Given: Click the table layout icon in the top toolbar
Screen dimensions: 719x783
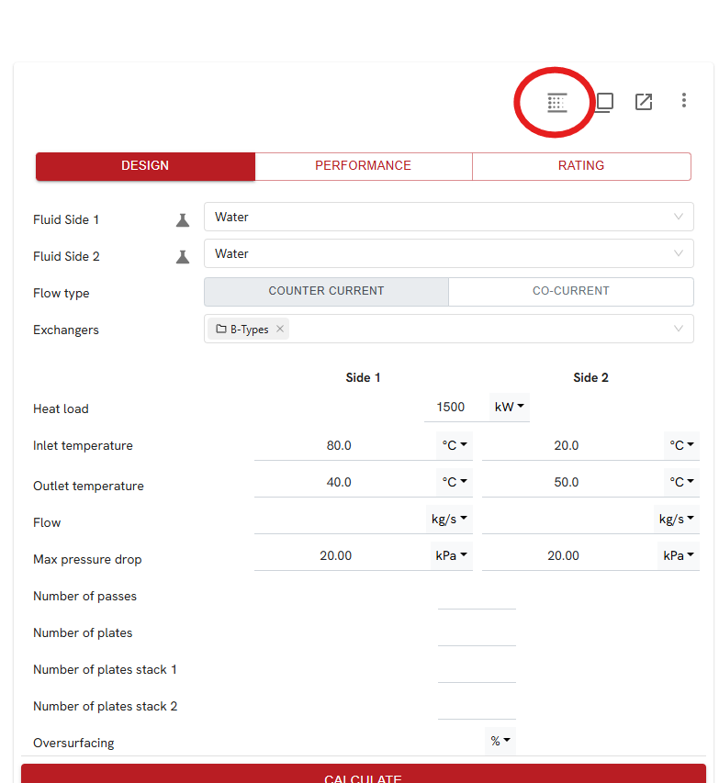Looking at the screenshot, I should point(556,102).
